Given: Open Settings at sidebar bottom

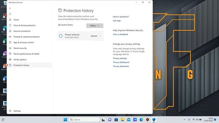Looking at the screenshot, I should [x=17, y=111].
